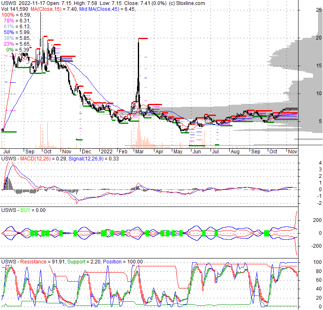
Task: Click the '38% = 5.85' Fibonacci level
Action: click(17, 38)
